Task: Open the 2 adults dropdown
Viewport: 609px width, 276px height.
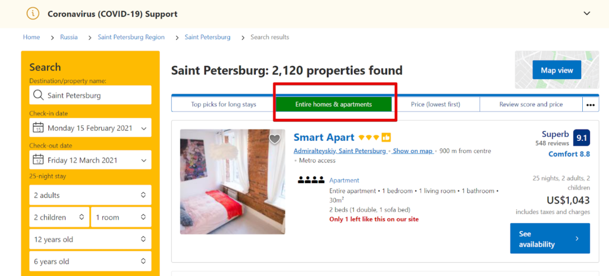Action: (x=90, y=195)
